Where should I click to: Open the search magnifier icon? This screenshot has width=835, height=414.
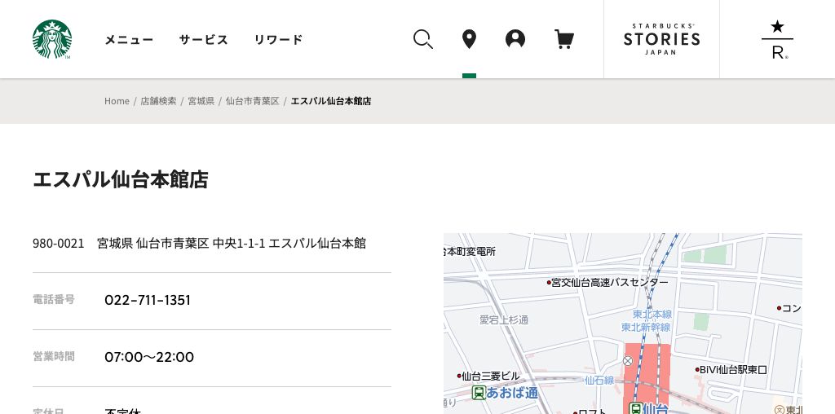click(x=423, y=39)
